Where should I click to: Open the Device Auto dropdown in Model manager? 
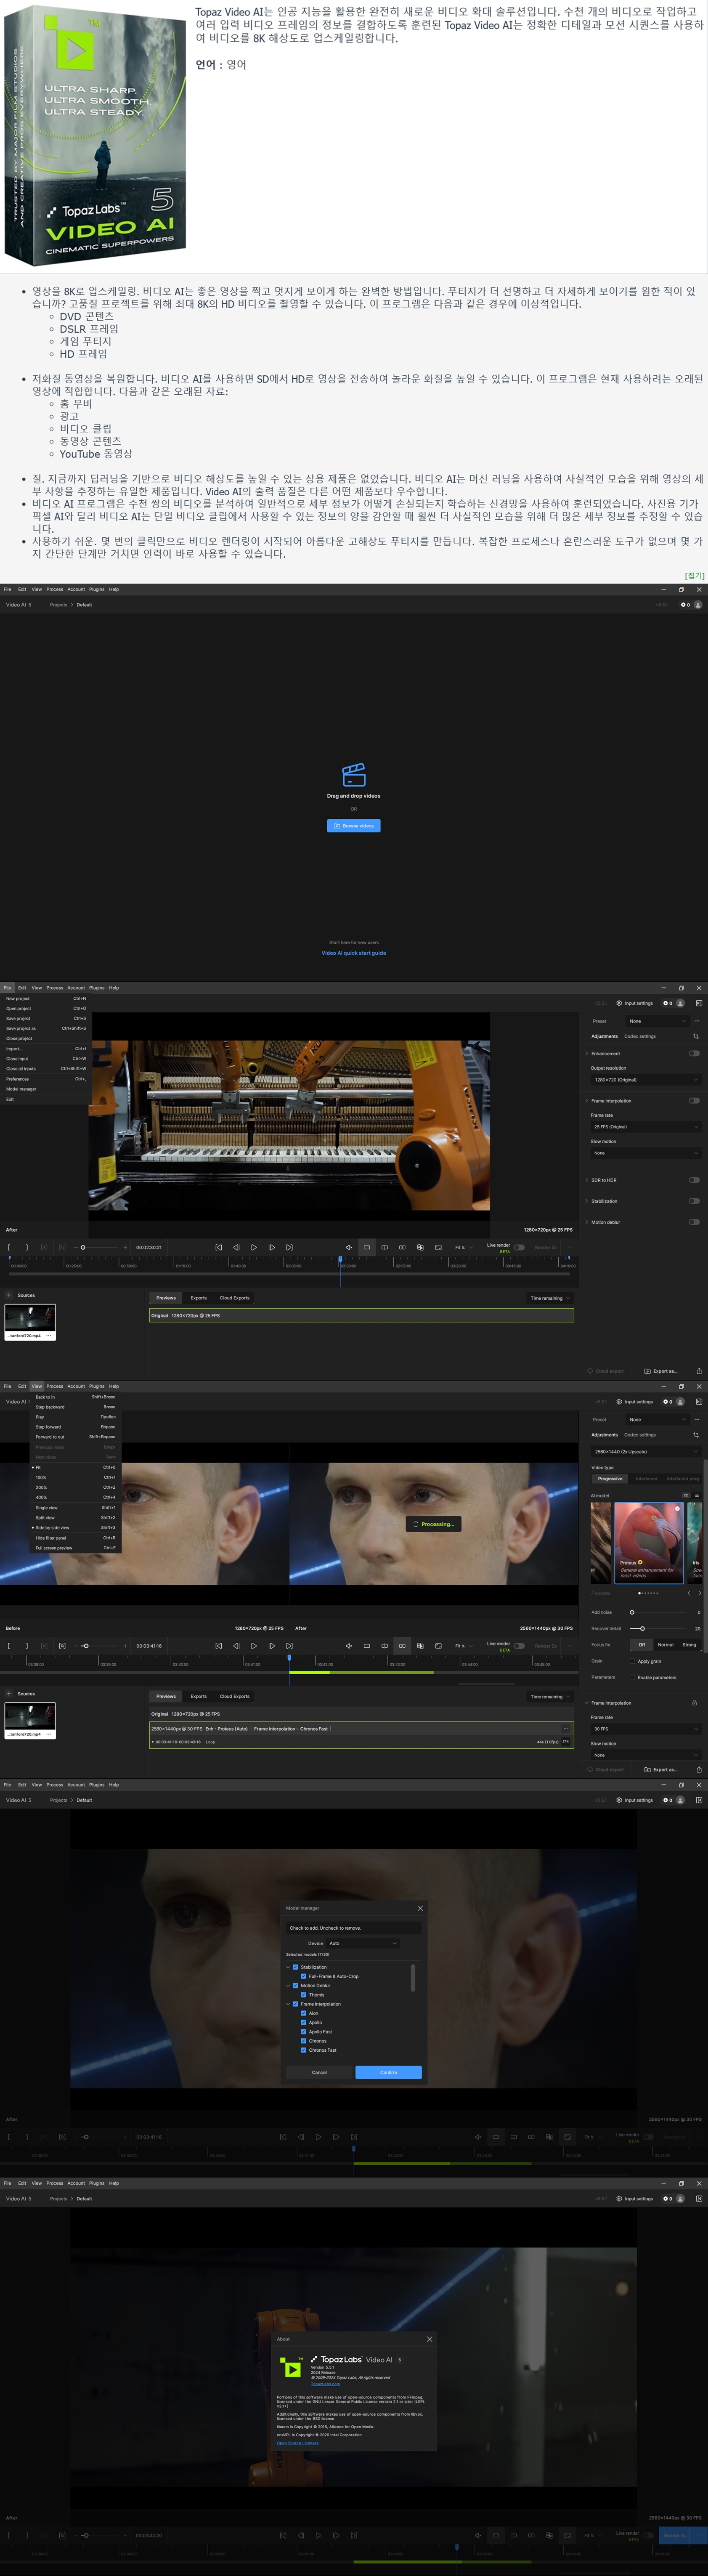click(x=363, y=1943)
